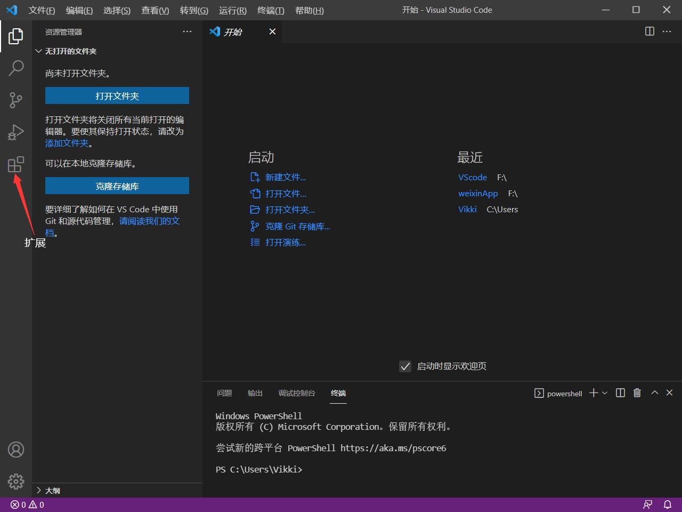This screenshot has width=682, height=512.
Task: Kill the terminal with trash icon
Action: 637,393
